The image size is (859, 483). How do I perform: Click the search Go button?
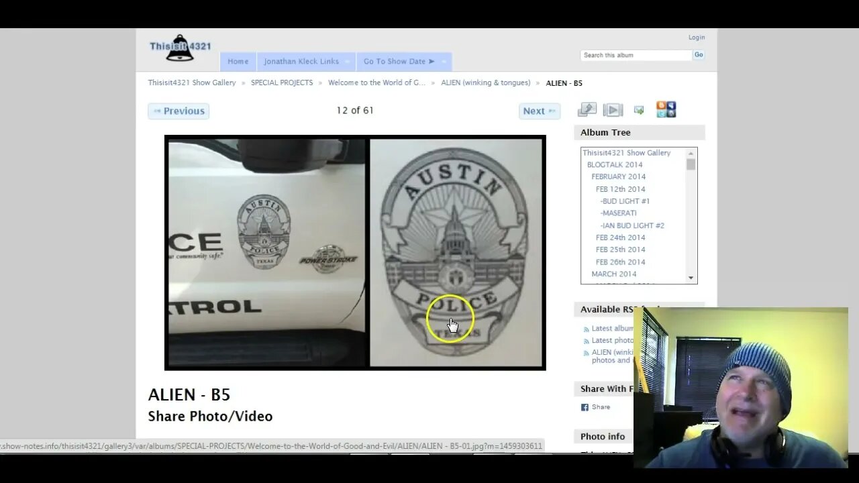pos(699,55)
